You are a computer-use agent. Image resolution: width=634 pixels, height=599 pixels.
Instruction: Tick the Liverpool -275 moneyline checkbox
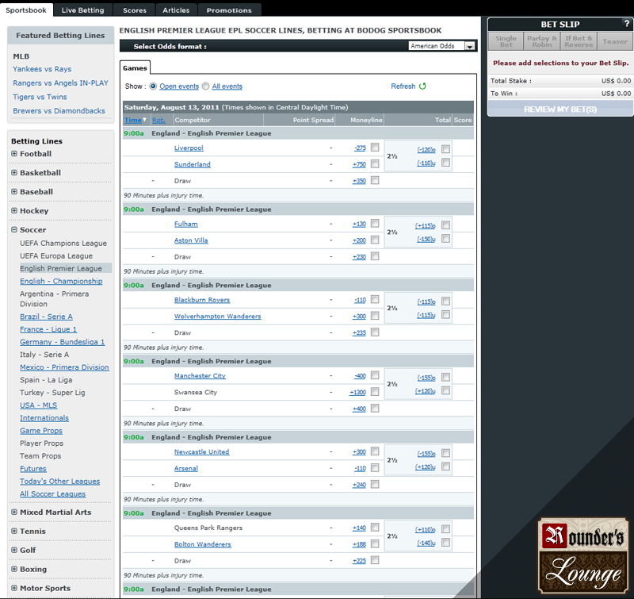click(x=375, y=148)
